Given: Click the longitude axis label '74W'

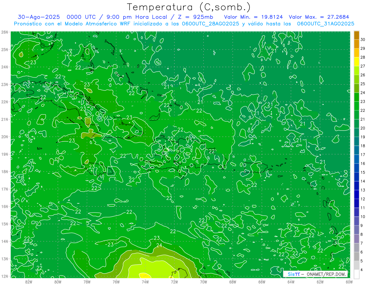Looking at the screenshot, I should point(145,282).
